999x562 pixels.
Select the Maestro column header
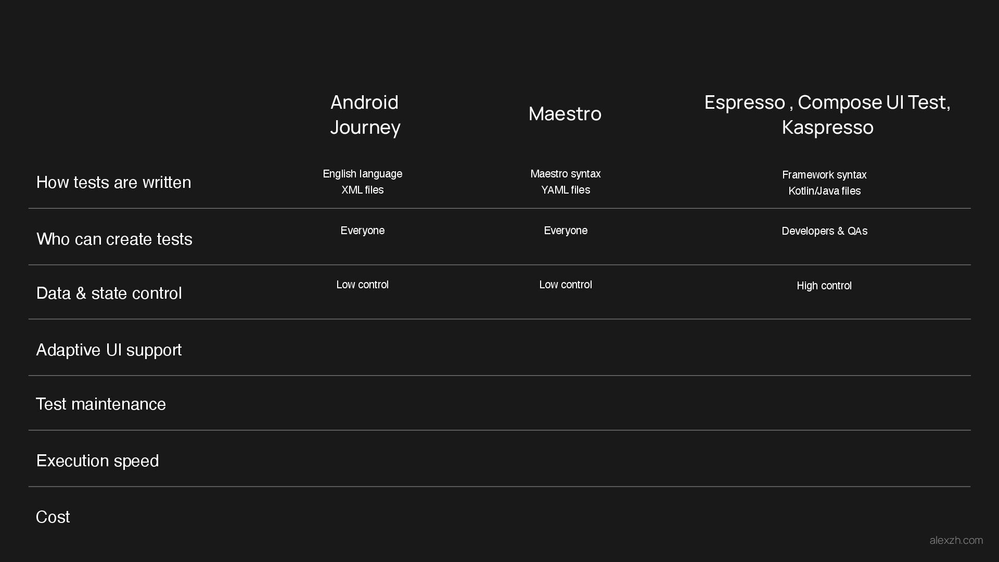tap(565, 114)
